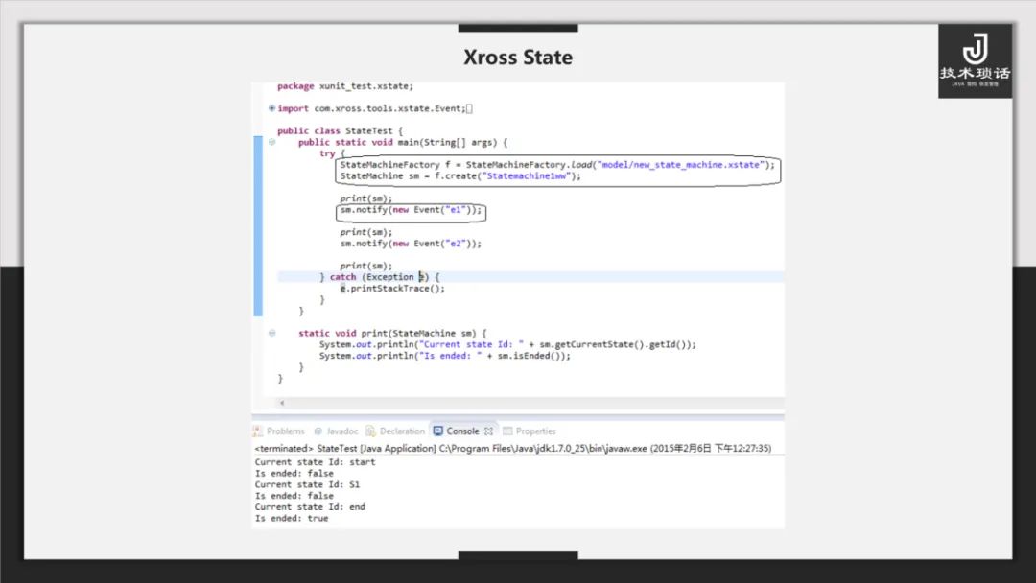Click the Console monitor icon
Screen dimensions: 1036x583
point(438,431)
